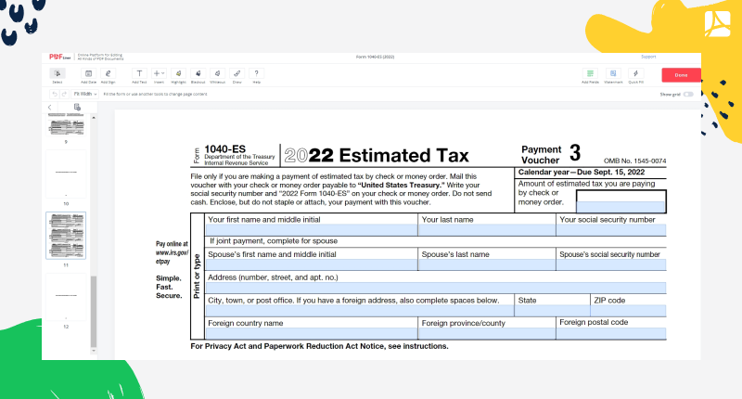Click the Add Fields tool
742x399 pixels.
[590, 76]
